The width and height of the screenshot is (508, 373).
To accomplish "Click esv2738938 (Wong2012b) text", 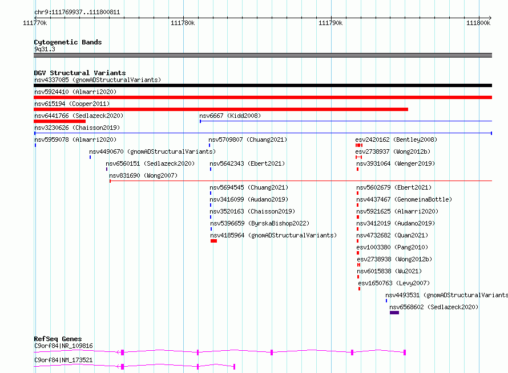I will pyautogui.click(x=394, y=259).
